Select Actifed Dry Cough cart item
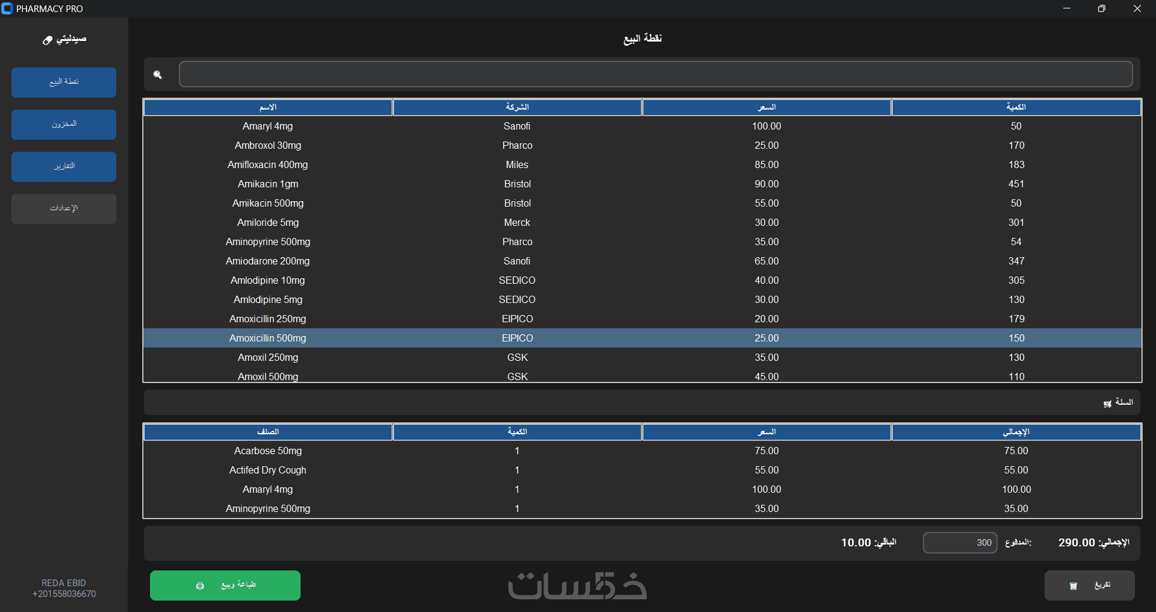This screenshot has height=612, width=1156. click(x=642, y=470)
